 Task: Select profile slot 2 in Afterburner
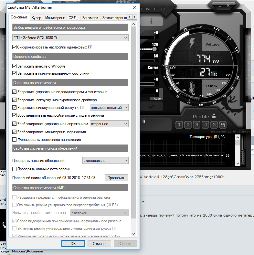188,125
